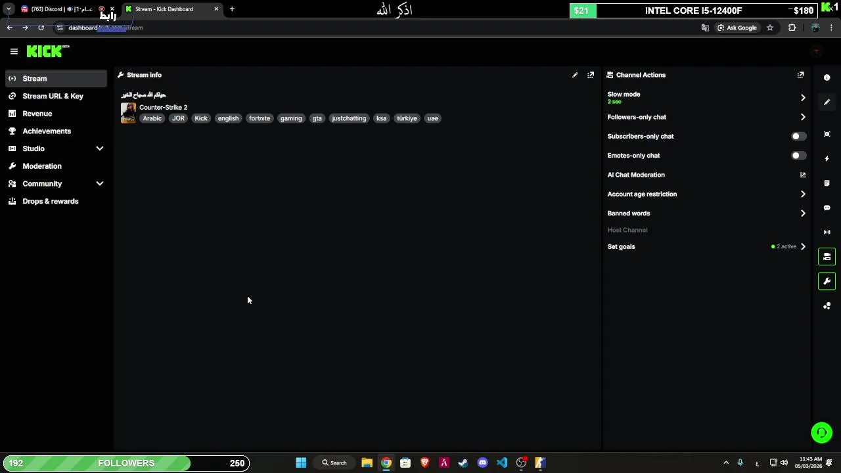Open Moderation page in sidebar
This screenshot has width=841, height=473.
(56, 166)
